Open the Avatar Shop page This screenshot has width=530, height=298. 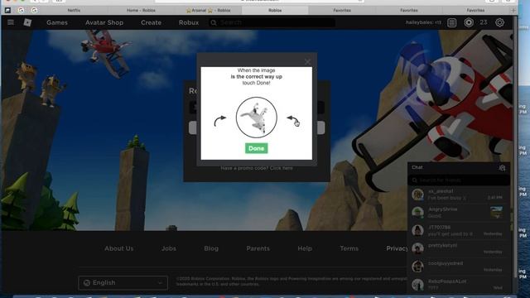(x=104, y=22)
